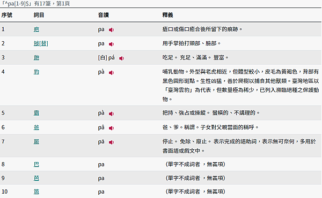The image size is (322, 198).
Task: Click the 釋義 column header
Action: [x=167, y=15]
